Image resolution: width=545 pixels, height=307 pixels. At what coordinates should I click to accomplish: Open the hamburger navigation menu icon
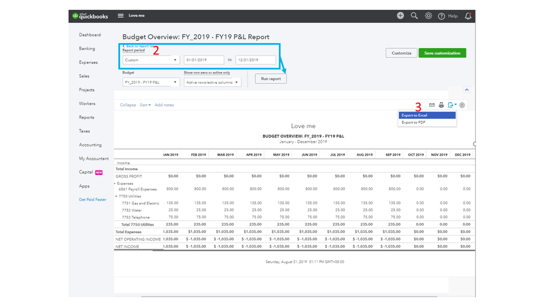point(121,16)
